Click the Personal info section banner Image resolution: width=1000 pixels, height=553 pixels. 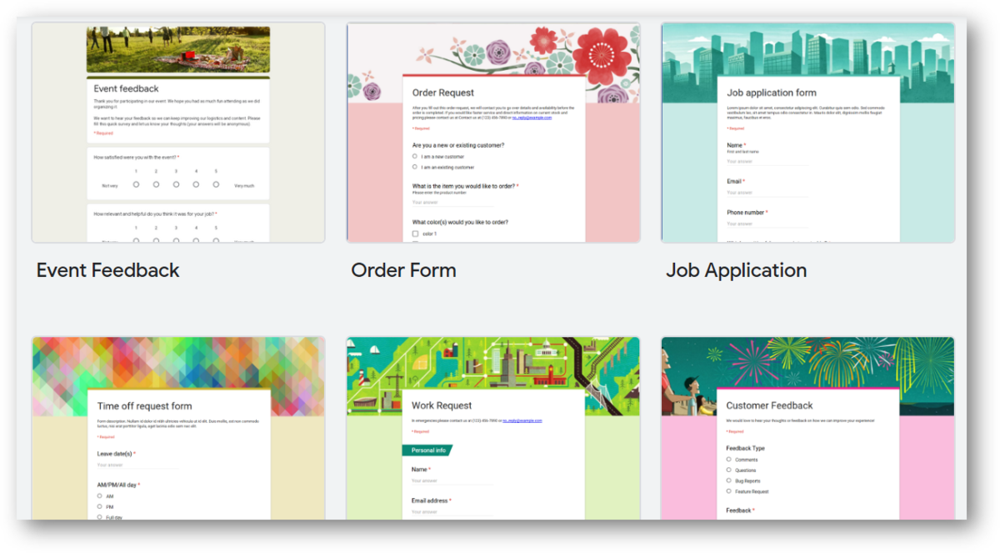click(x=427, y=450)
